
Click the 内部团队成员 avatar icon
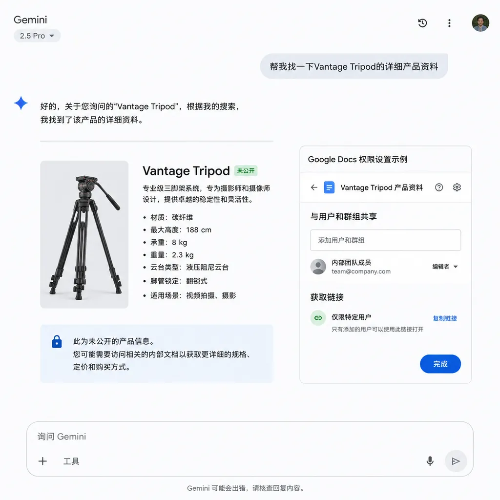[x=318, y=267]
